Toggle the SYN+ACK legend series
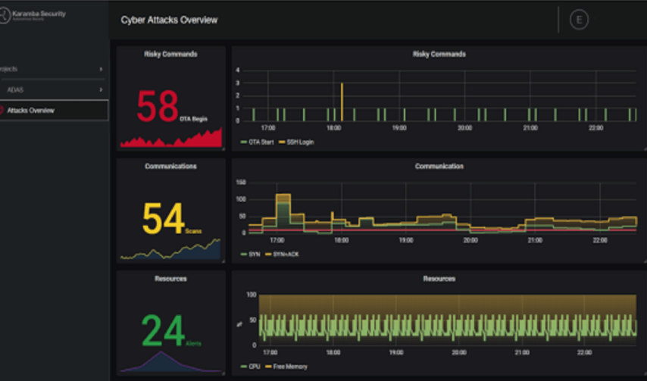Screen dimensions: 647x381 [x=283, y=254]
